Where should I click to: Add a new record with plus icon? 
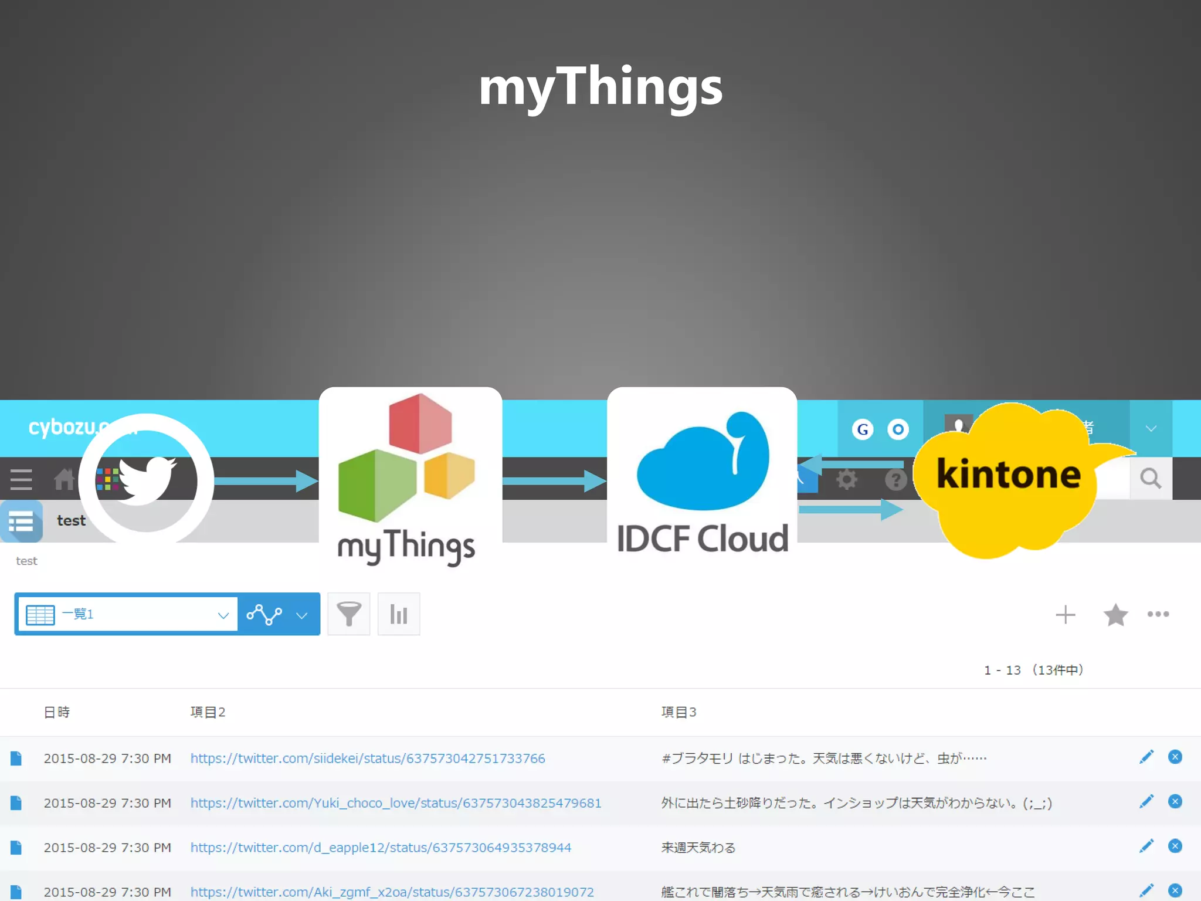pyautogui.click(x=1066, y=615)
